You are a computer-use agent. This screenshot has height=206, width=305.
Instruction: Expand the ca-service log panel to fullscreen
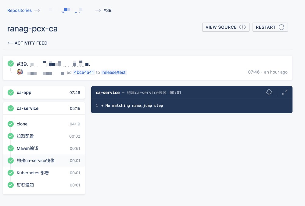[x=285, y=92]
